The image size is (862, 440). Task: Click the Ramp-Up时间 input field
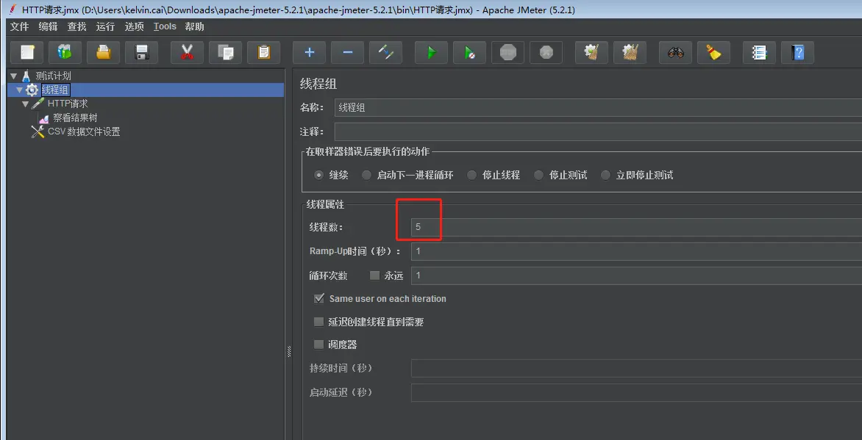637,251
